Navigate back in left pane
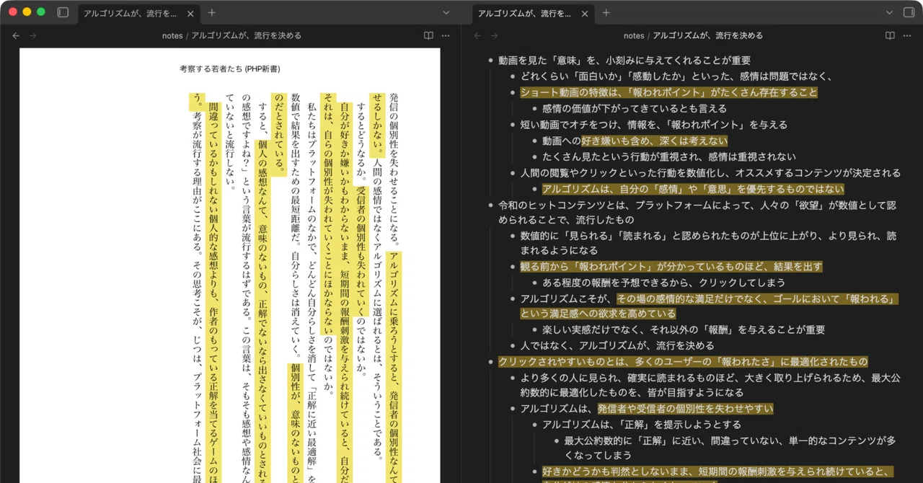This screenshot has height=483, width=923. tap(16, 35)
